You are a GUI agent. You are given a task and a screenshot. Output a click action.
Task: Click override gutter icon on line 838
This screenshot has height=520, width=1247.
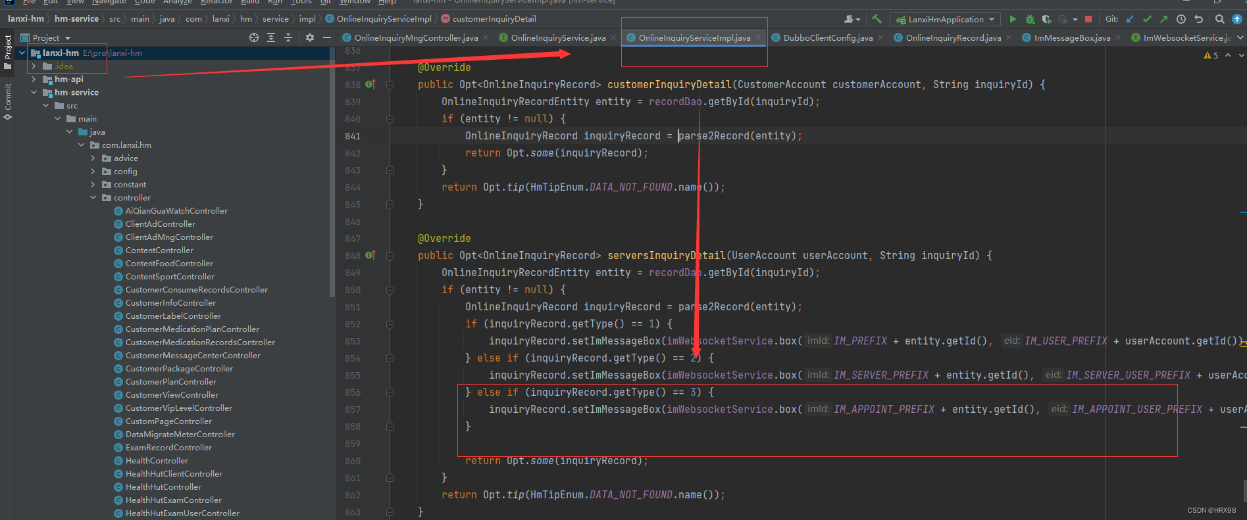370,84
